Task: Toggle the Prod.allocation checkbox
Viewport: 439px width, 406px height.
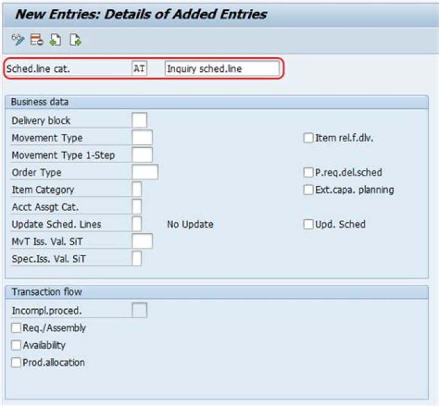Action: click(x=16, y=362)
